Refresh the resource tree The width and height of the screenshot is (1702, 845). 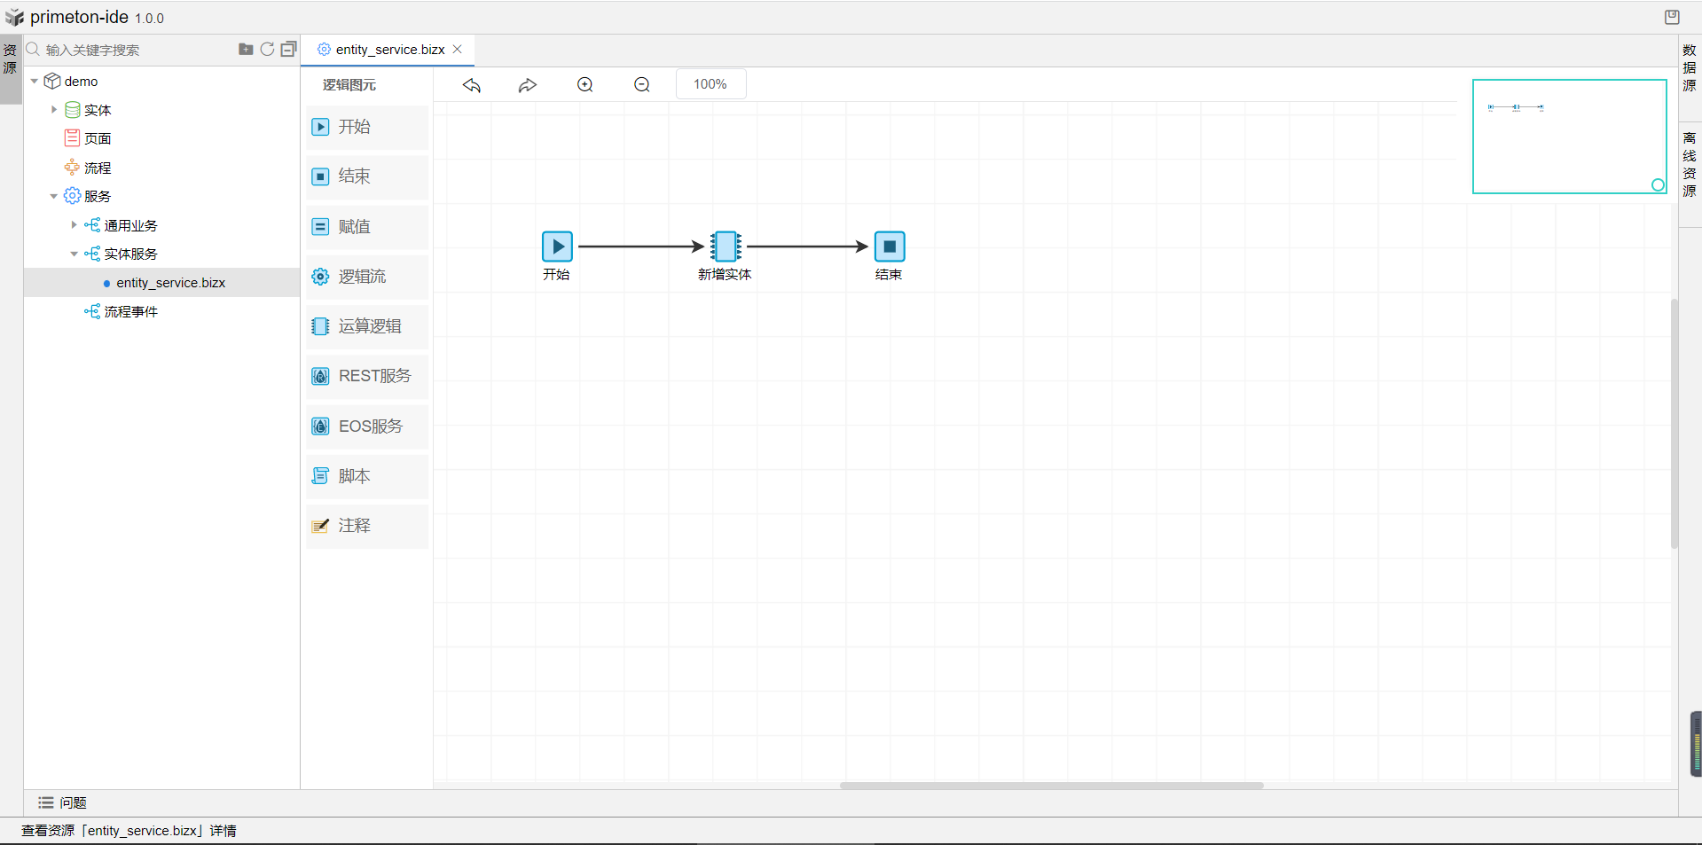pos(267,50)
